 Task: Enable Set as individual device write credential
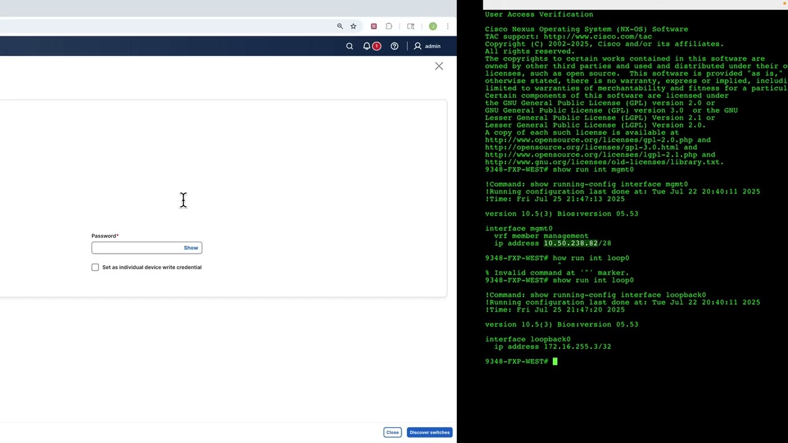click(x=95, y=267)
